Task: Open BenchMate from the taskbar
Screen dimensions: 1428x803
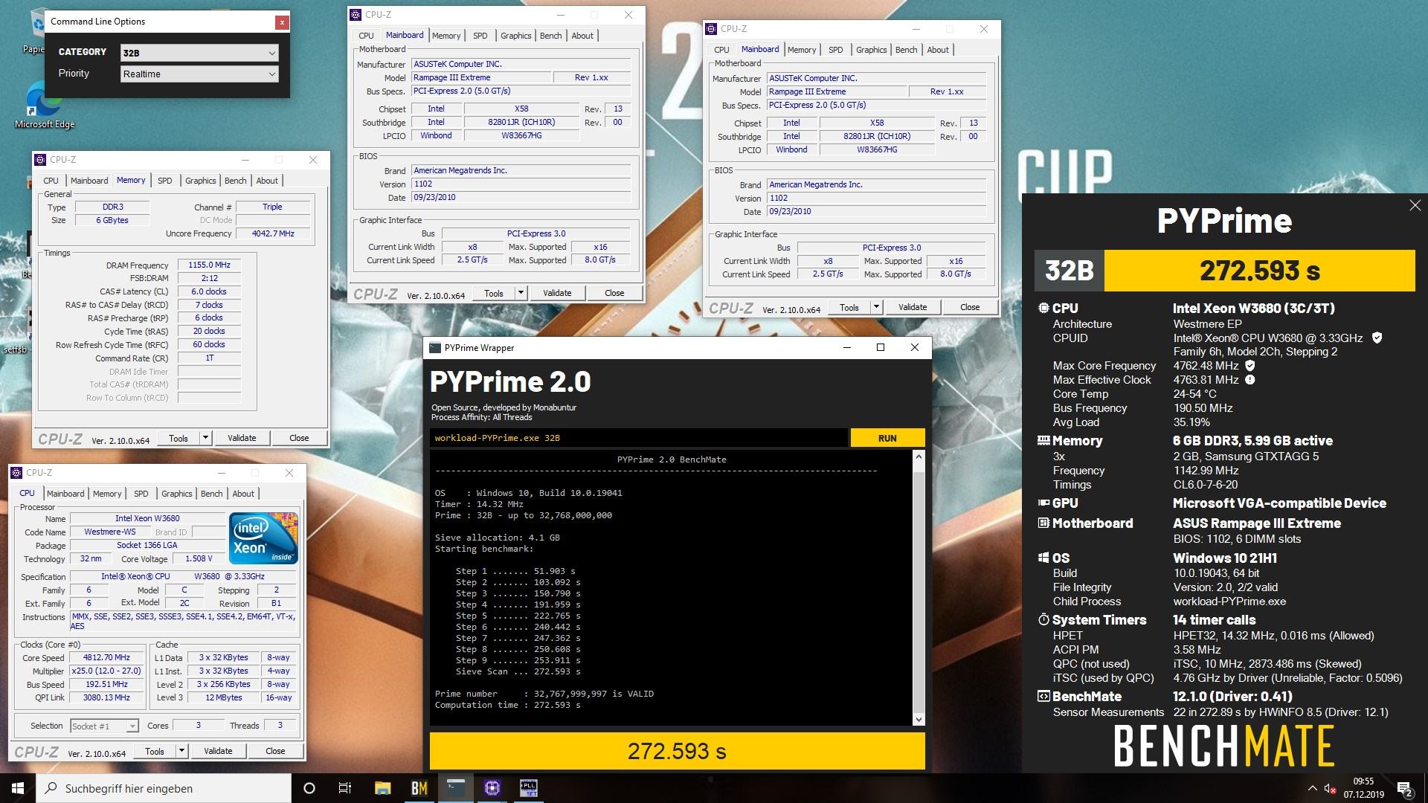Action: click(419, 788)
